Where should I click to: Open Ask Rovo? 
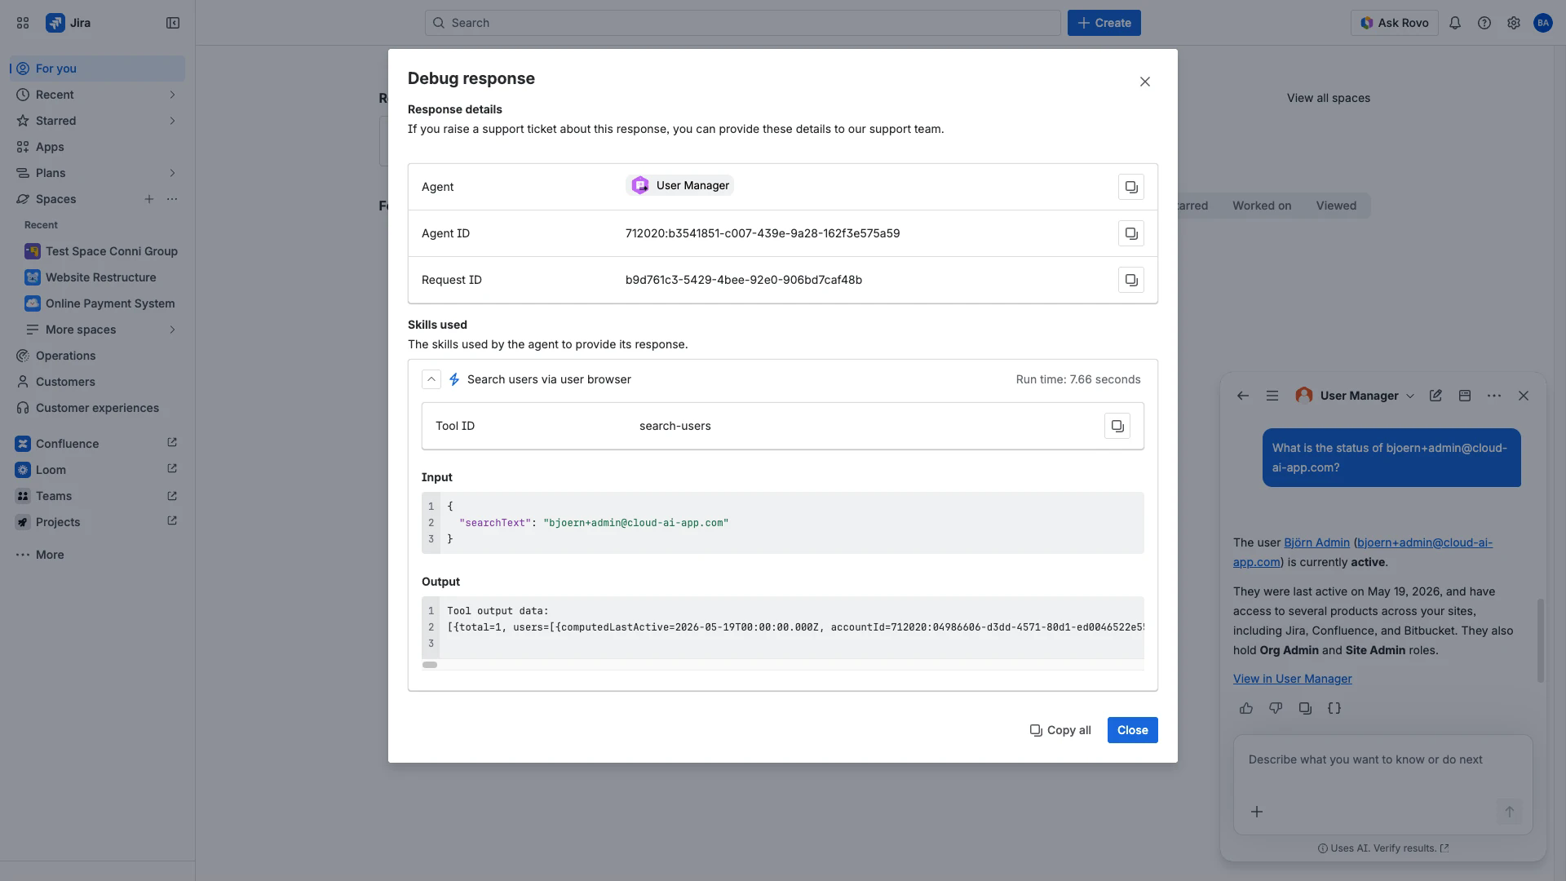1395,23
